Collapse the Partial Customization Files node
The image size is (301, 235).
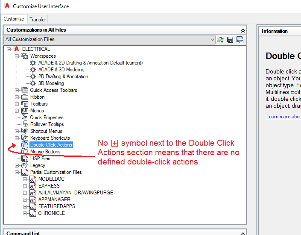17,172
